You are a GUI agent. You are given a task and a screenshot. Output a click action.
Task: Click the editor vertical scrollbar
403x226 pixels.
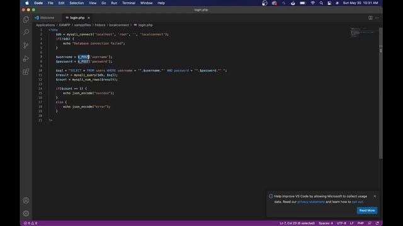click(x=380, y=94)
